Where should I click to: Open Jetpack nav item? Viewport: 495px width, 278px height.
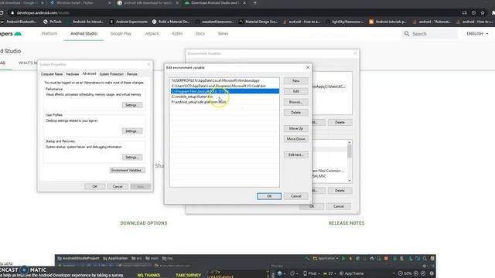(152, 33)
